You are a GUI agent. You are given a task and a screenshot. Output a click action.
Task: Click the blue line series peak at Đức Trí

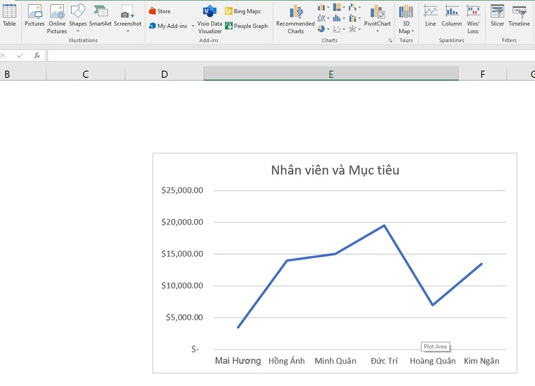384,226
